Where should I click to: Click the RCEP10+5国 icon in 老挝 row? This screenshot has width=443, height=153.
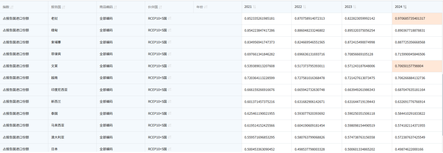(x=169, y=18)
